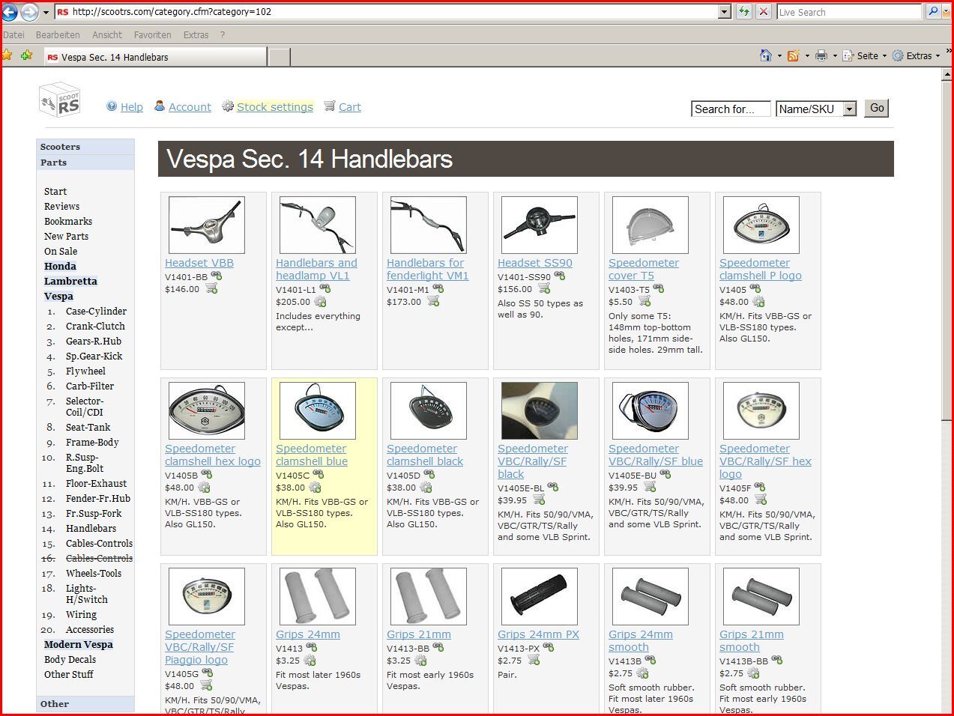Open the Name/SKU search type dropdown
This screenshot has height=716, width=954.
pyautogui.click(x=849, y=109)
